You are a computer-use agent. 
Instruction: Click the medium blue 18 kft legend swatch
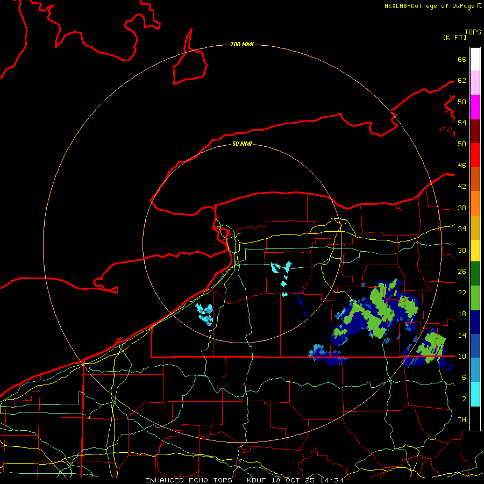(x=475, y=346)
